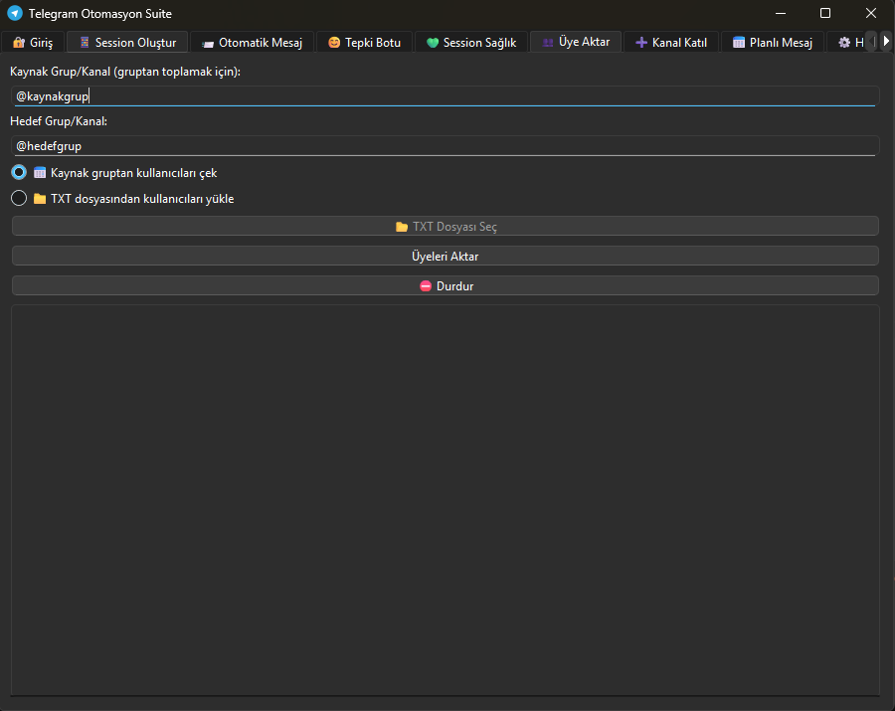Stop the process with the Durdur button
This screenshot has width=895, height=711.
coord(446,285)
